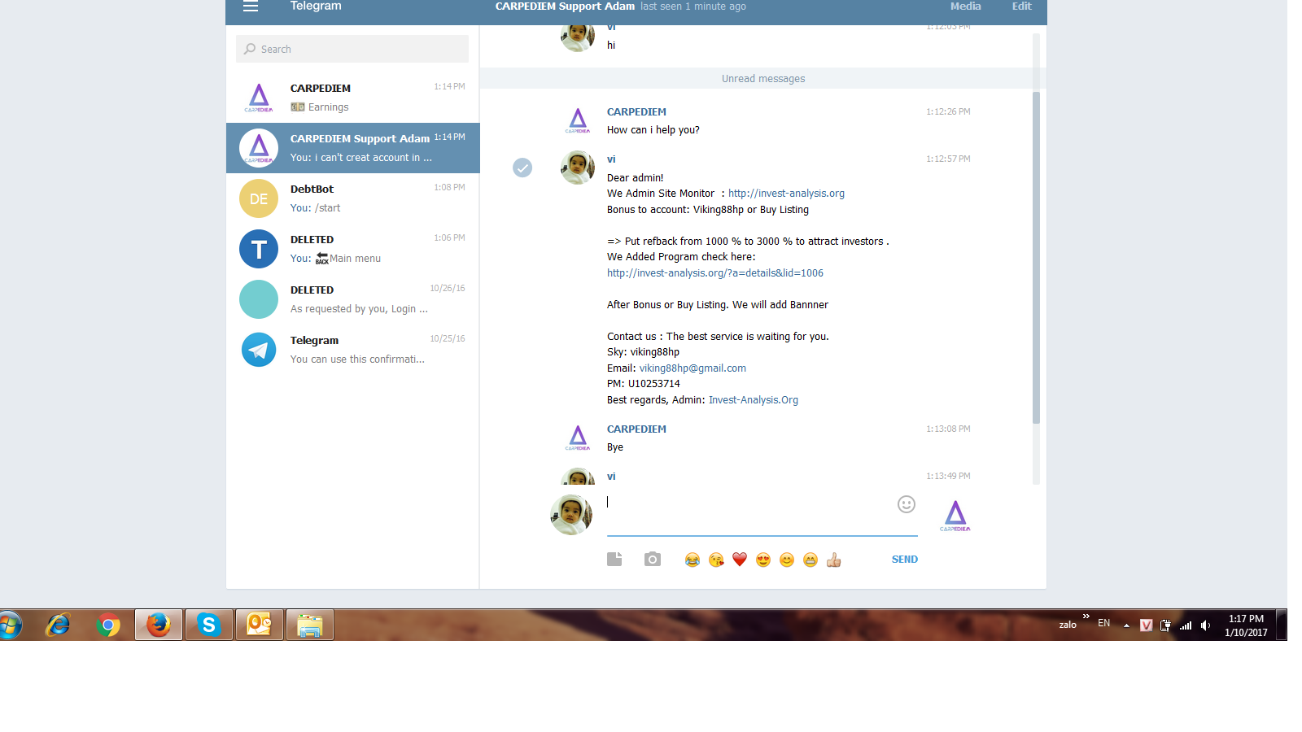Viewport: 1302px width, 732px height.
Task: Click the viking88hp@gmail.com email link
Action: click(693, 368)
